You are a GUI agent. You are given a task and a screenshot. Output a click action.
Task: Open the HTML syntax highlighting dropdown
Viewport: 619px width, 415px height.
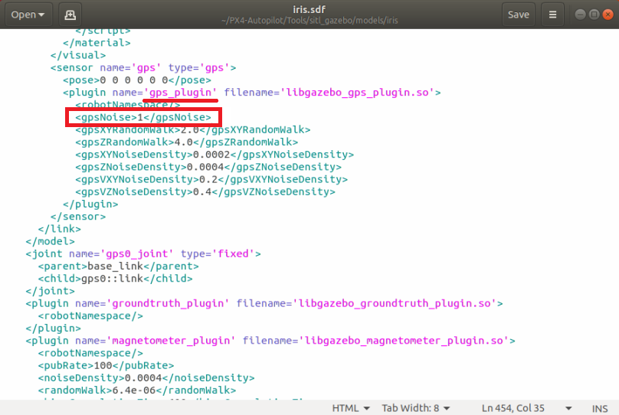click(351, 408)
